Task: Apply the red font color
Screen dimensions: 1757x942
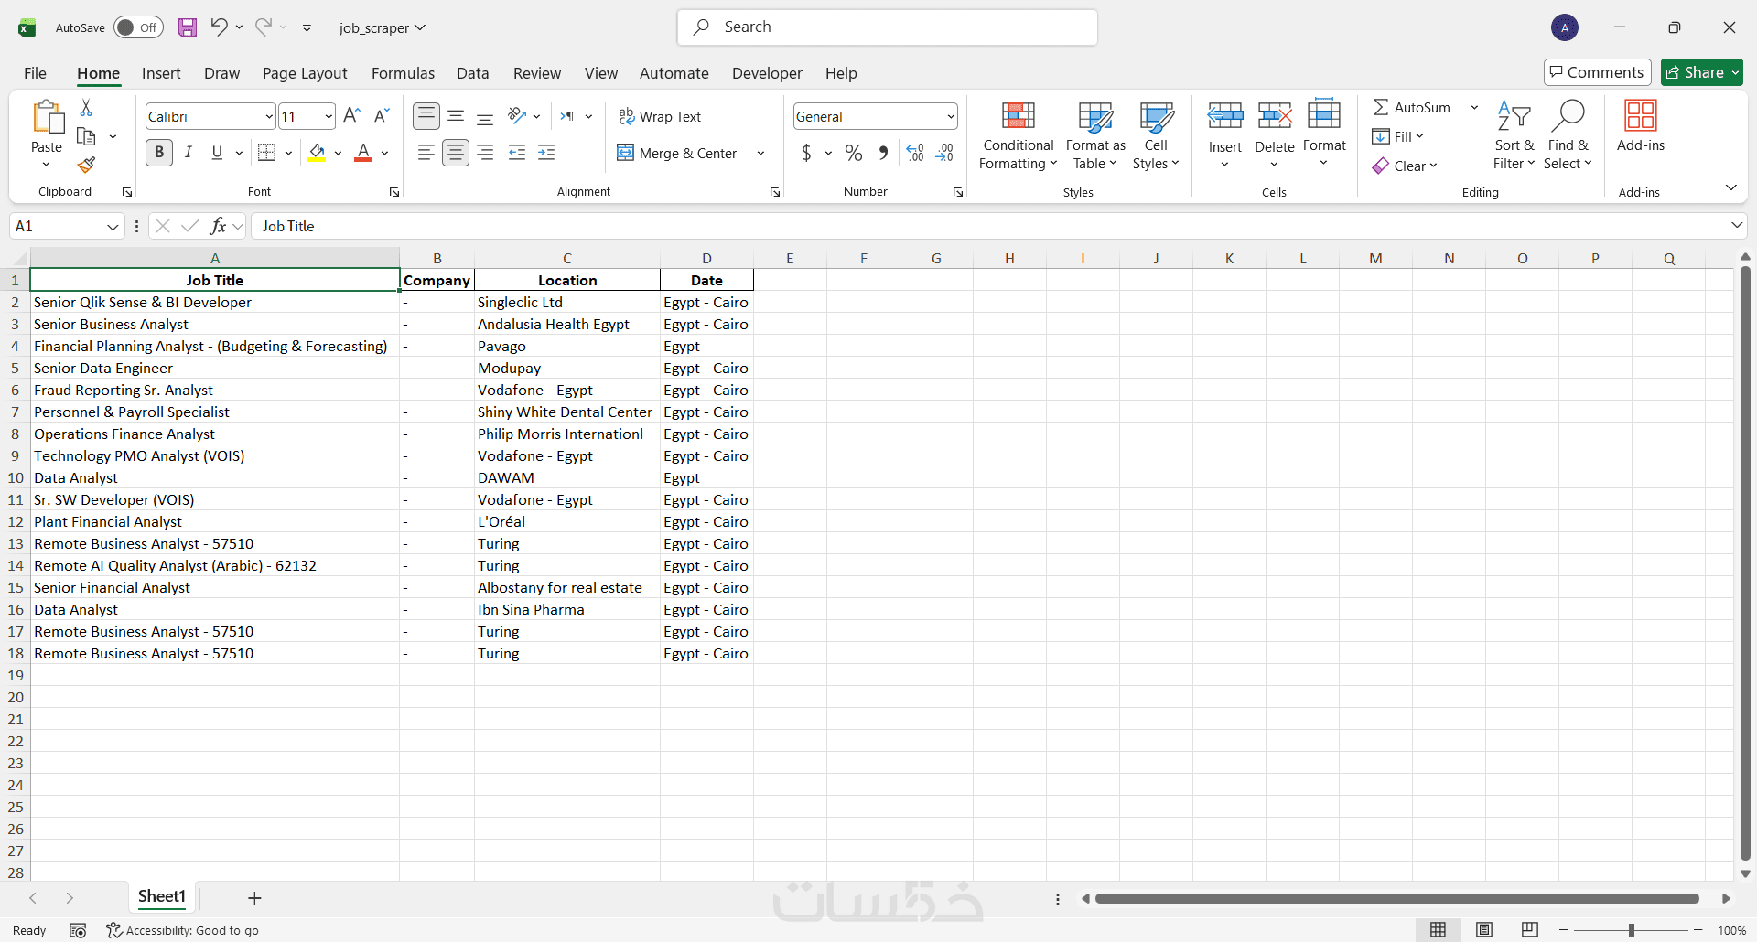Action: click(363, 153)
